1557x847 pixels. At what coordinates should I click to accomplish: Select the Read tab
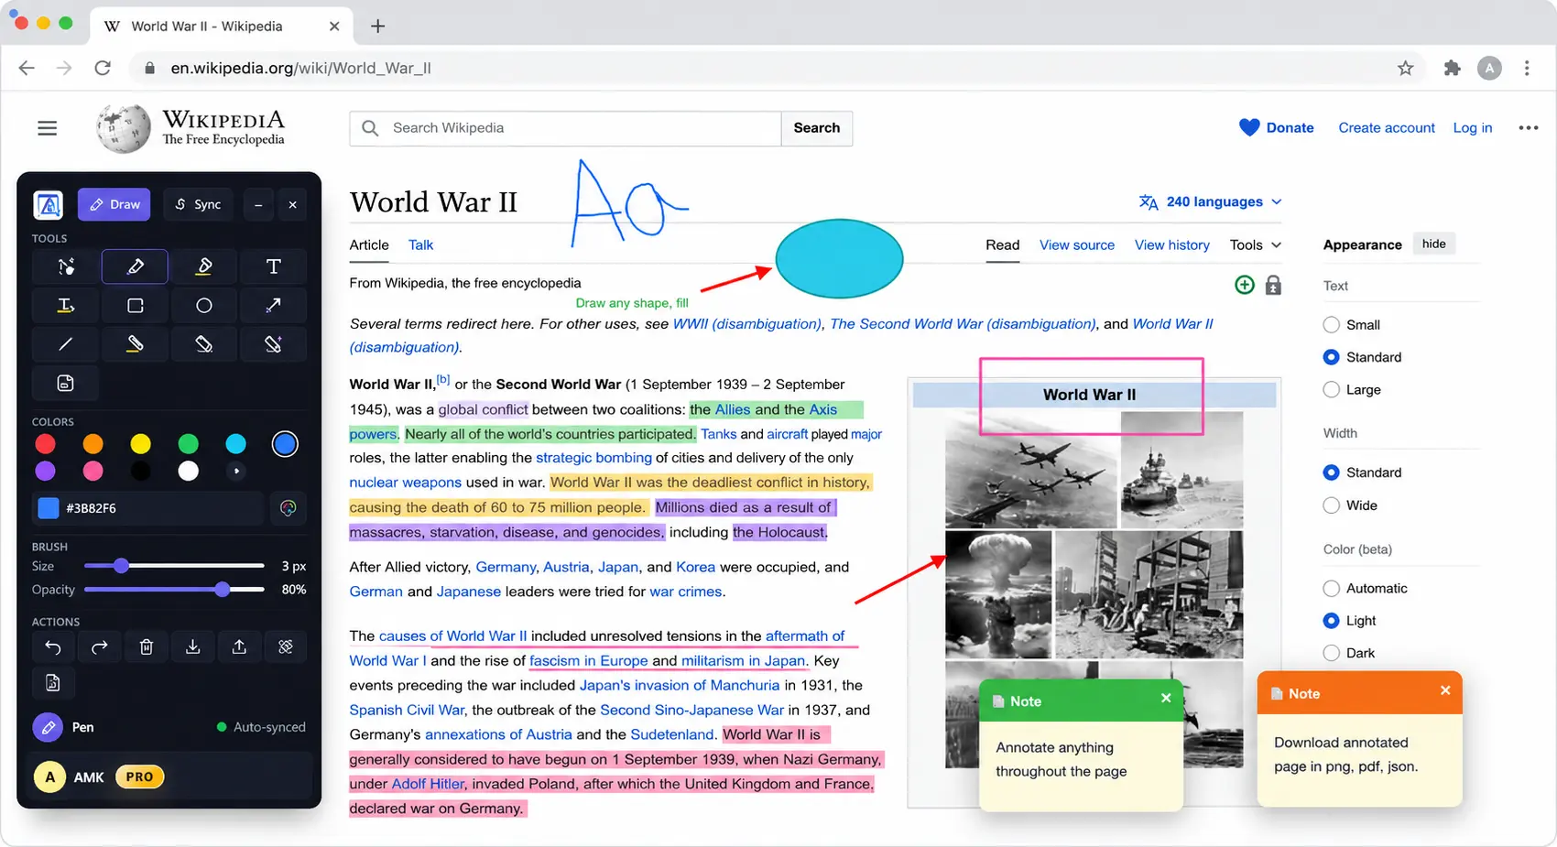(1002, 244)
